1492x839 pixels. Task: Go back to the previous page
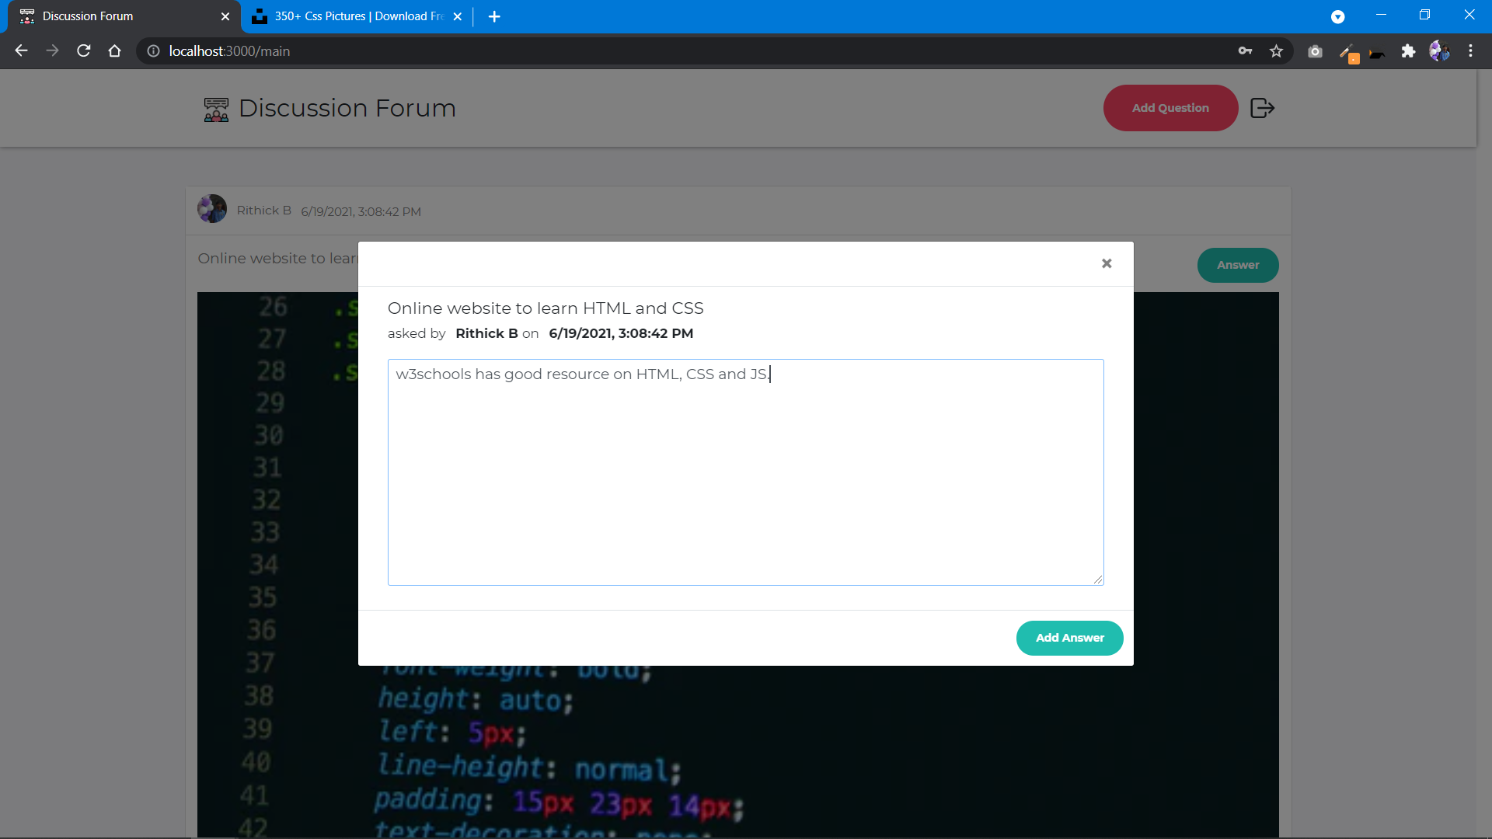[21, 51]
